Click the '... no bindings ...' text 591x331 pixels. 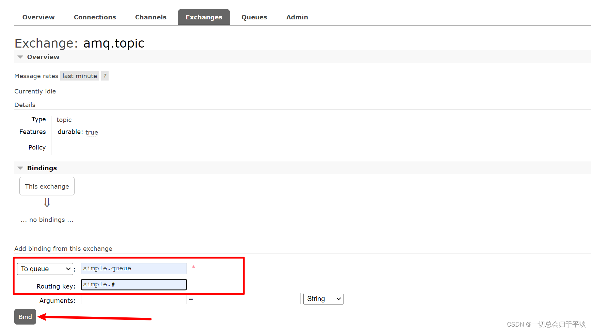tap(47, 220)
